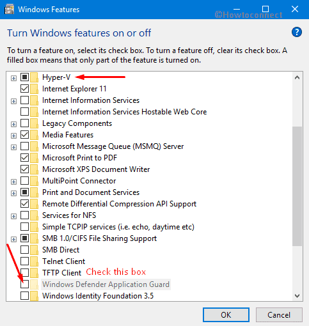This screenshot has width=309, height=326.
Task: Click the scrollbar up arrow
Action: pyautogui.click(x=297, y=77)
